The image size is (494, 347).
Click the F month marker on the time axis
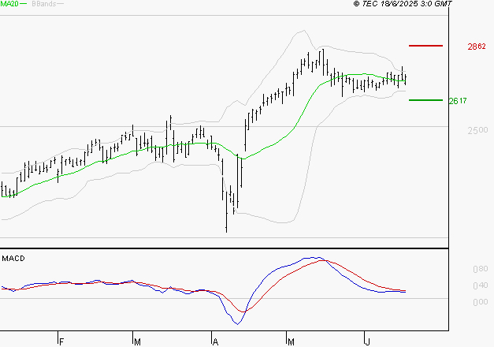click(61, 342)
